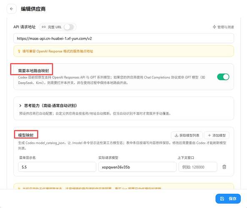Click the 上下文窗口 column label
Image resolution: width=247 pixels, height=208 pixels.
186,158
